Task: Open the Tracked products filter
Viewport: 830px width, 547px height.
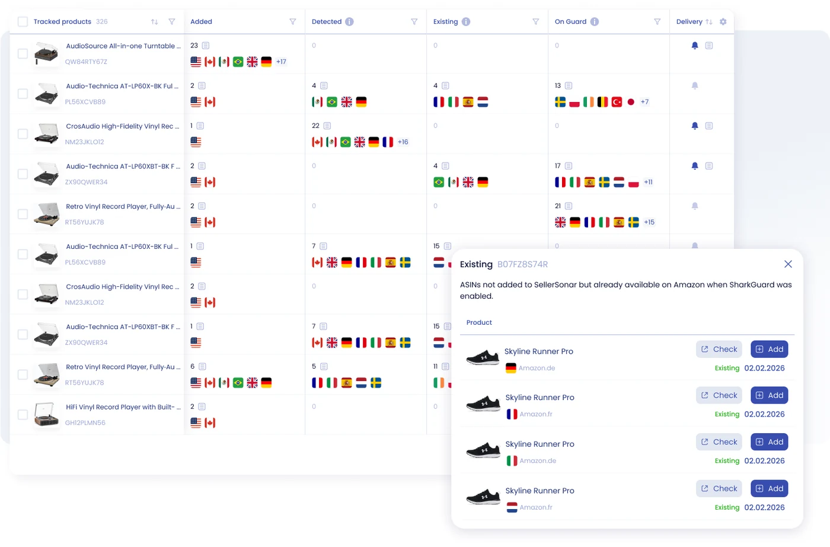Action: click(x=172, y=22)
